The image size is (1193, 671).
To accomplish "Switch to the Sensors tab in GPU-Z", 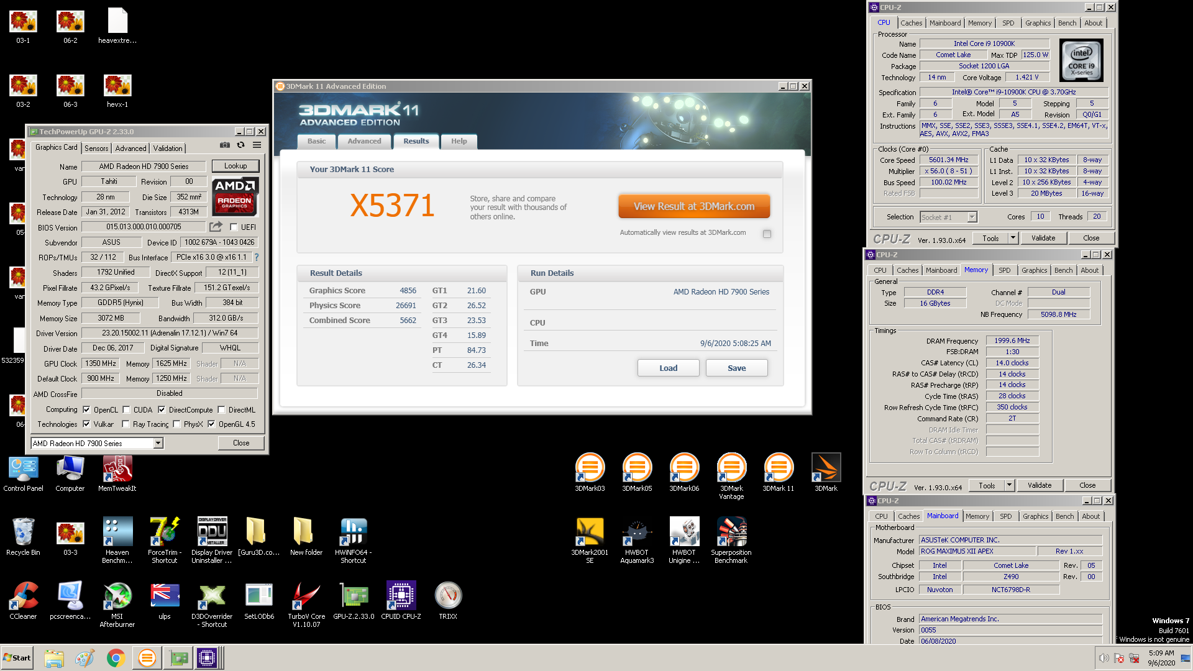I will coord(96,148).
